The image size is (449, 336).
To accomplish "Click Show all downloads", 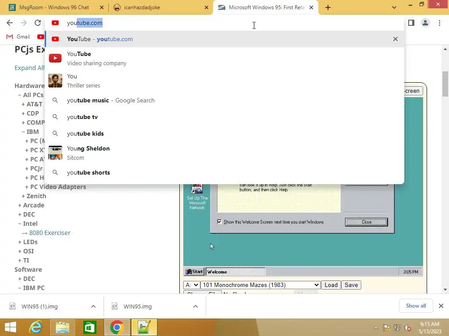I will (x=416, y=306).
